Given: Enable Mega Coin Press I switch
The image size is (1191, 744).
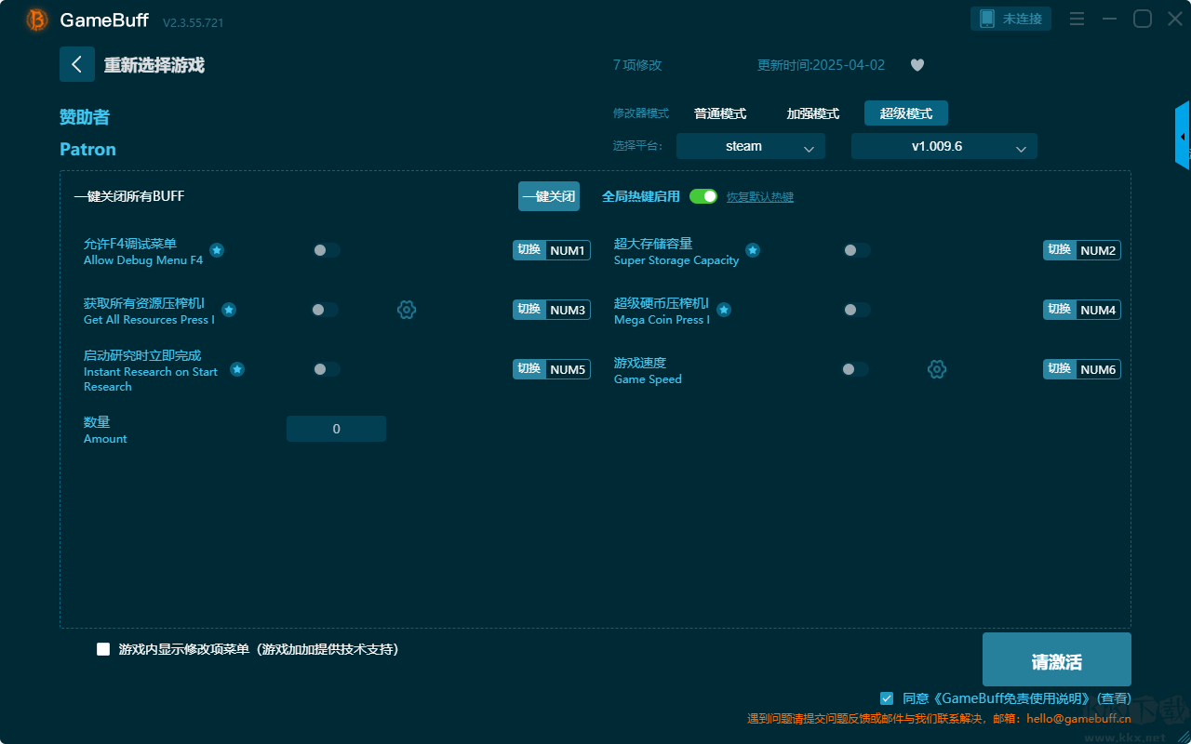Looking at the screenshot, I should coord(857,310).
